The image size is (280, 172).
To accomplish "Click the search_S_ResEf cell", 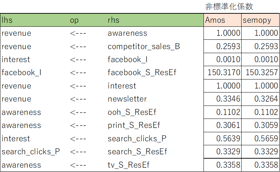I will [x=137, y=152].
